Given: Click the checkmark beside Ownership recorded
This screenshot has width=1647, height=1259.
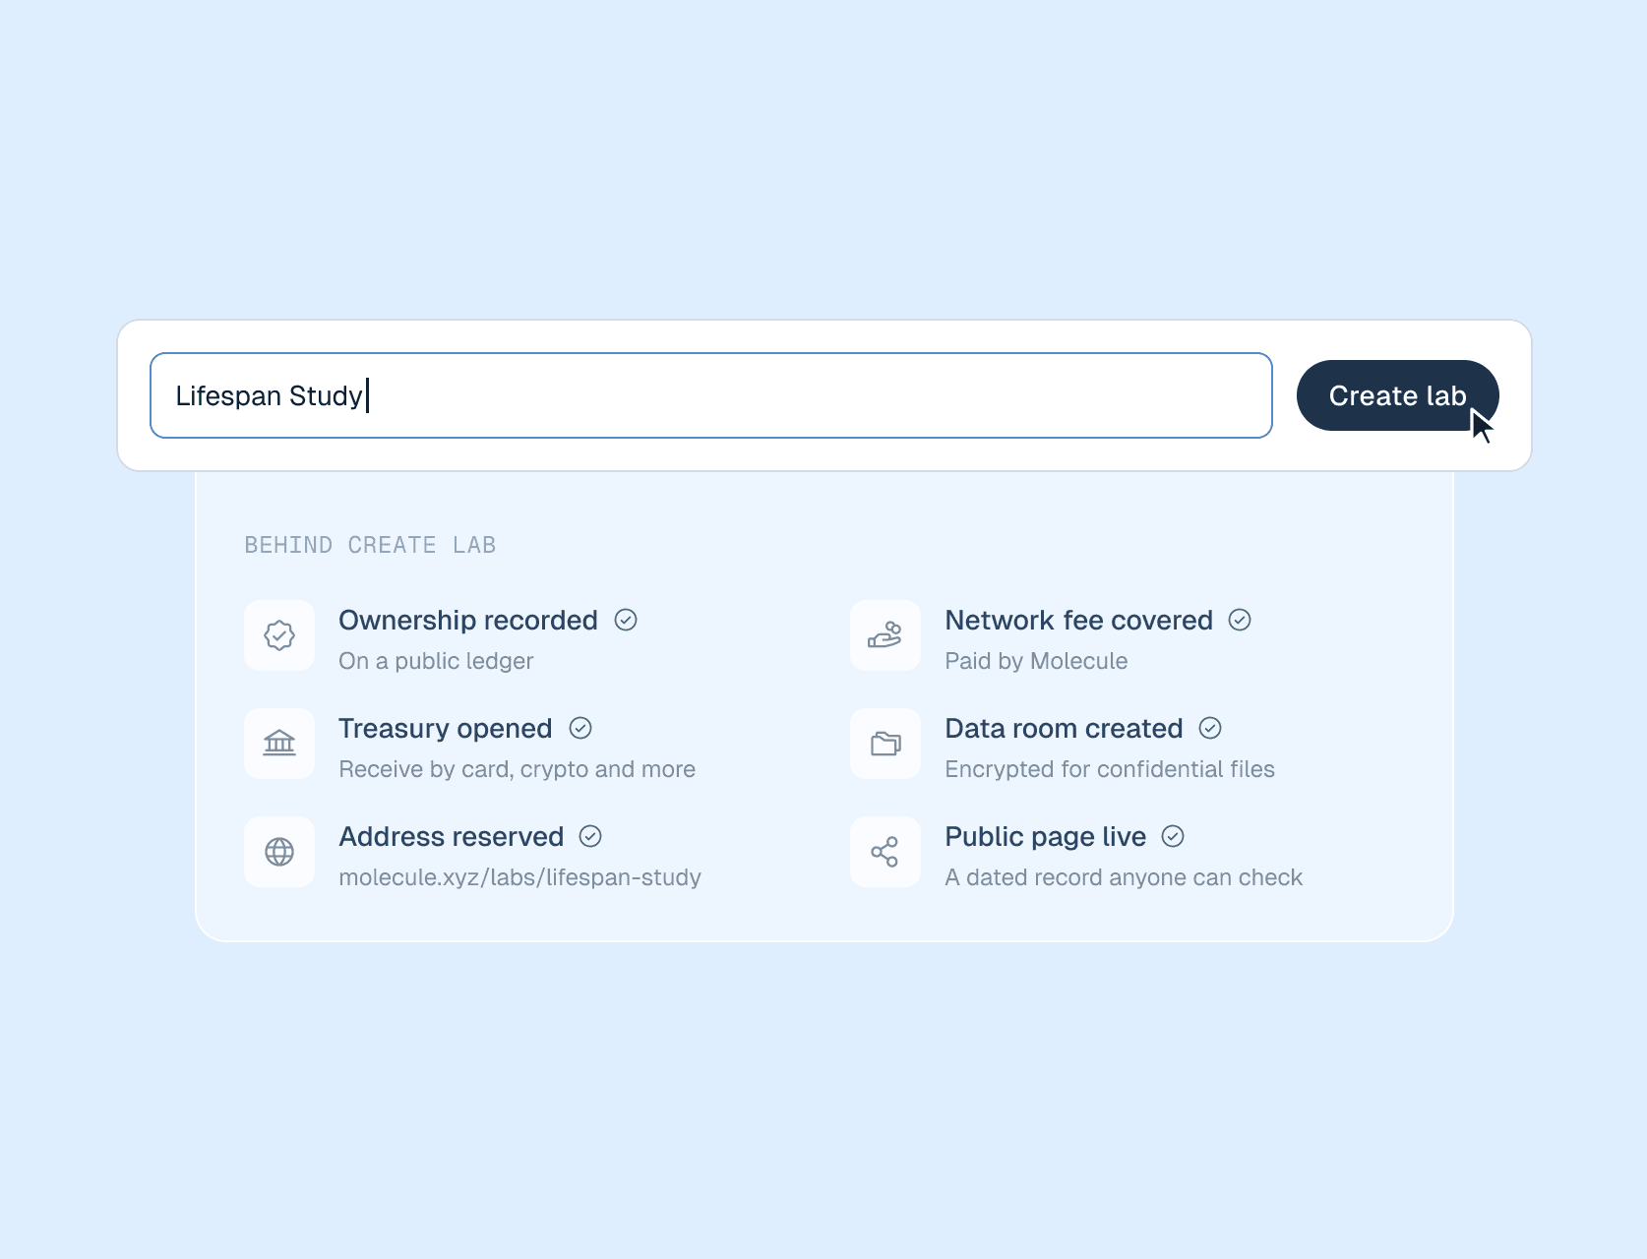Looking at the screenshot, I should (x=626, y=620).
